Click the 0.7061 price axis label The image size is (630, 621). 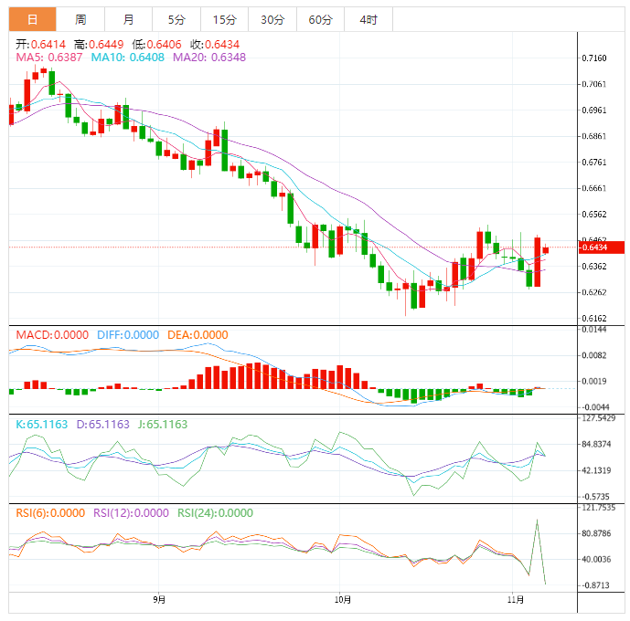tap(593, 84)
